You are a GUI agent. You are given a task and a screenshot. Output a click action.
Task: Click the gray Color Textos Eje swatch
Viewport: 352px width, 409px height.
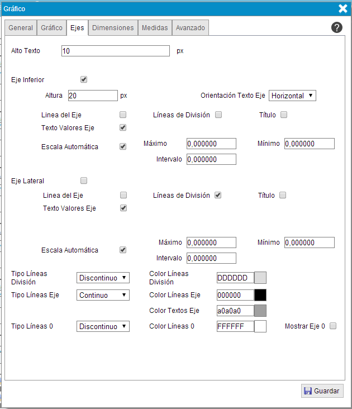260,311
